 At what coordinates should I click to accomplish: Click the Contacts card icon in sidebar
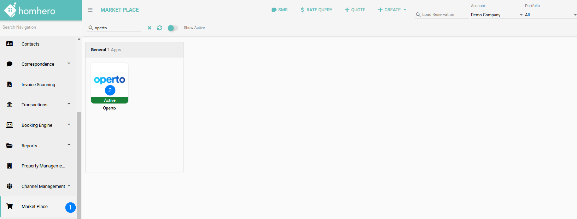click(10, 44)
